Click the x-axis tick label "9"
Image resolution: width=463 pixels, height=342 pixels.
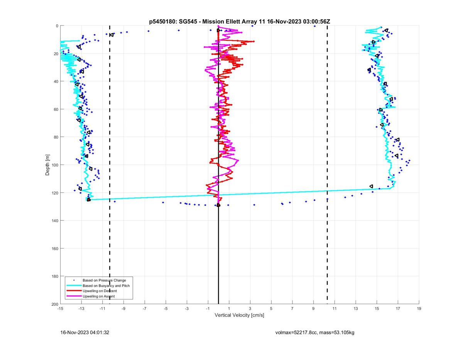click(x=314, y=309)
